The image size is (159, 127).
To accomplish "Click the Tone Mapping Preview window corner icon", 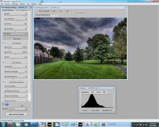I will tap(126, 7).
